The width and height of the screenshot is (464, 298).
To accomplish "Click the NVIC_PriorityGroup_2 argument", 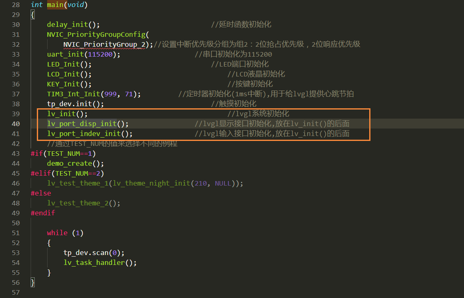I will [x=104, y=45].
